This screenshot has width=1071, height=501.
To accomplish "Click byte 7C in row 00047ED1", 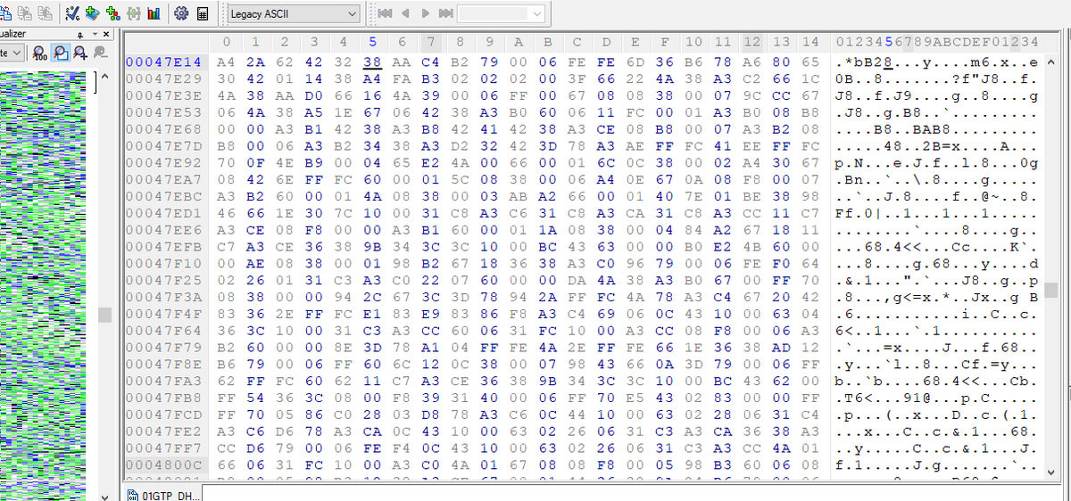I will click(x=344, y=213).
